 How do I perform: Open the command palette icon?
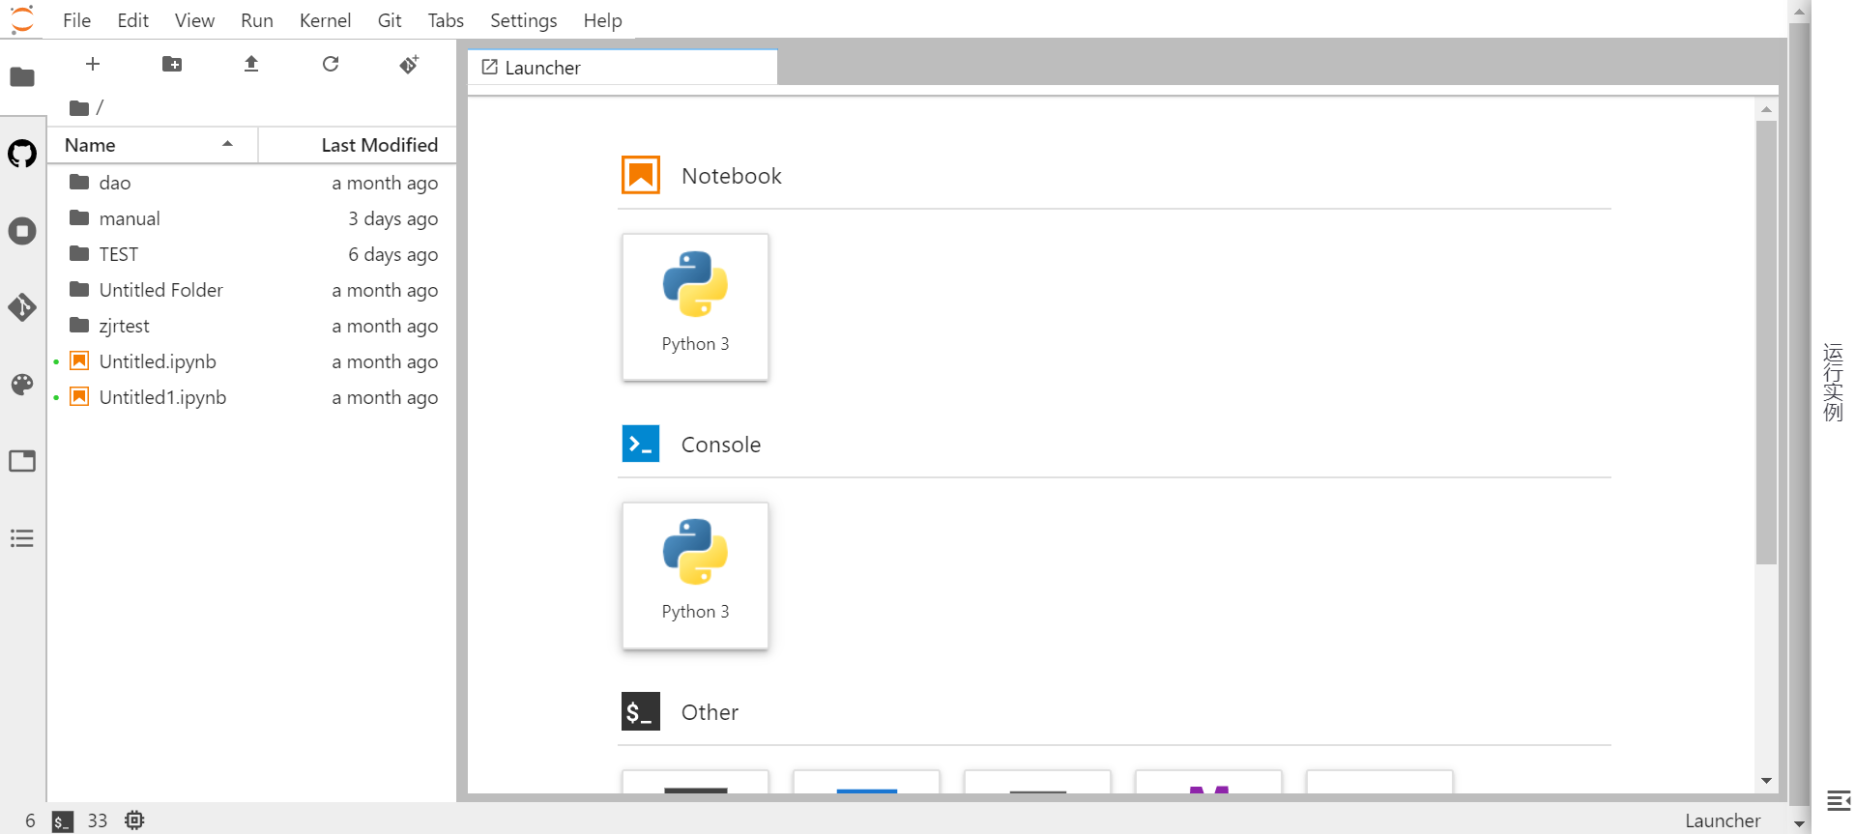coord(22,385)
